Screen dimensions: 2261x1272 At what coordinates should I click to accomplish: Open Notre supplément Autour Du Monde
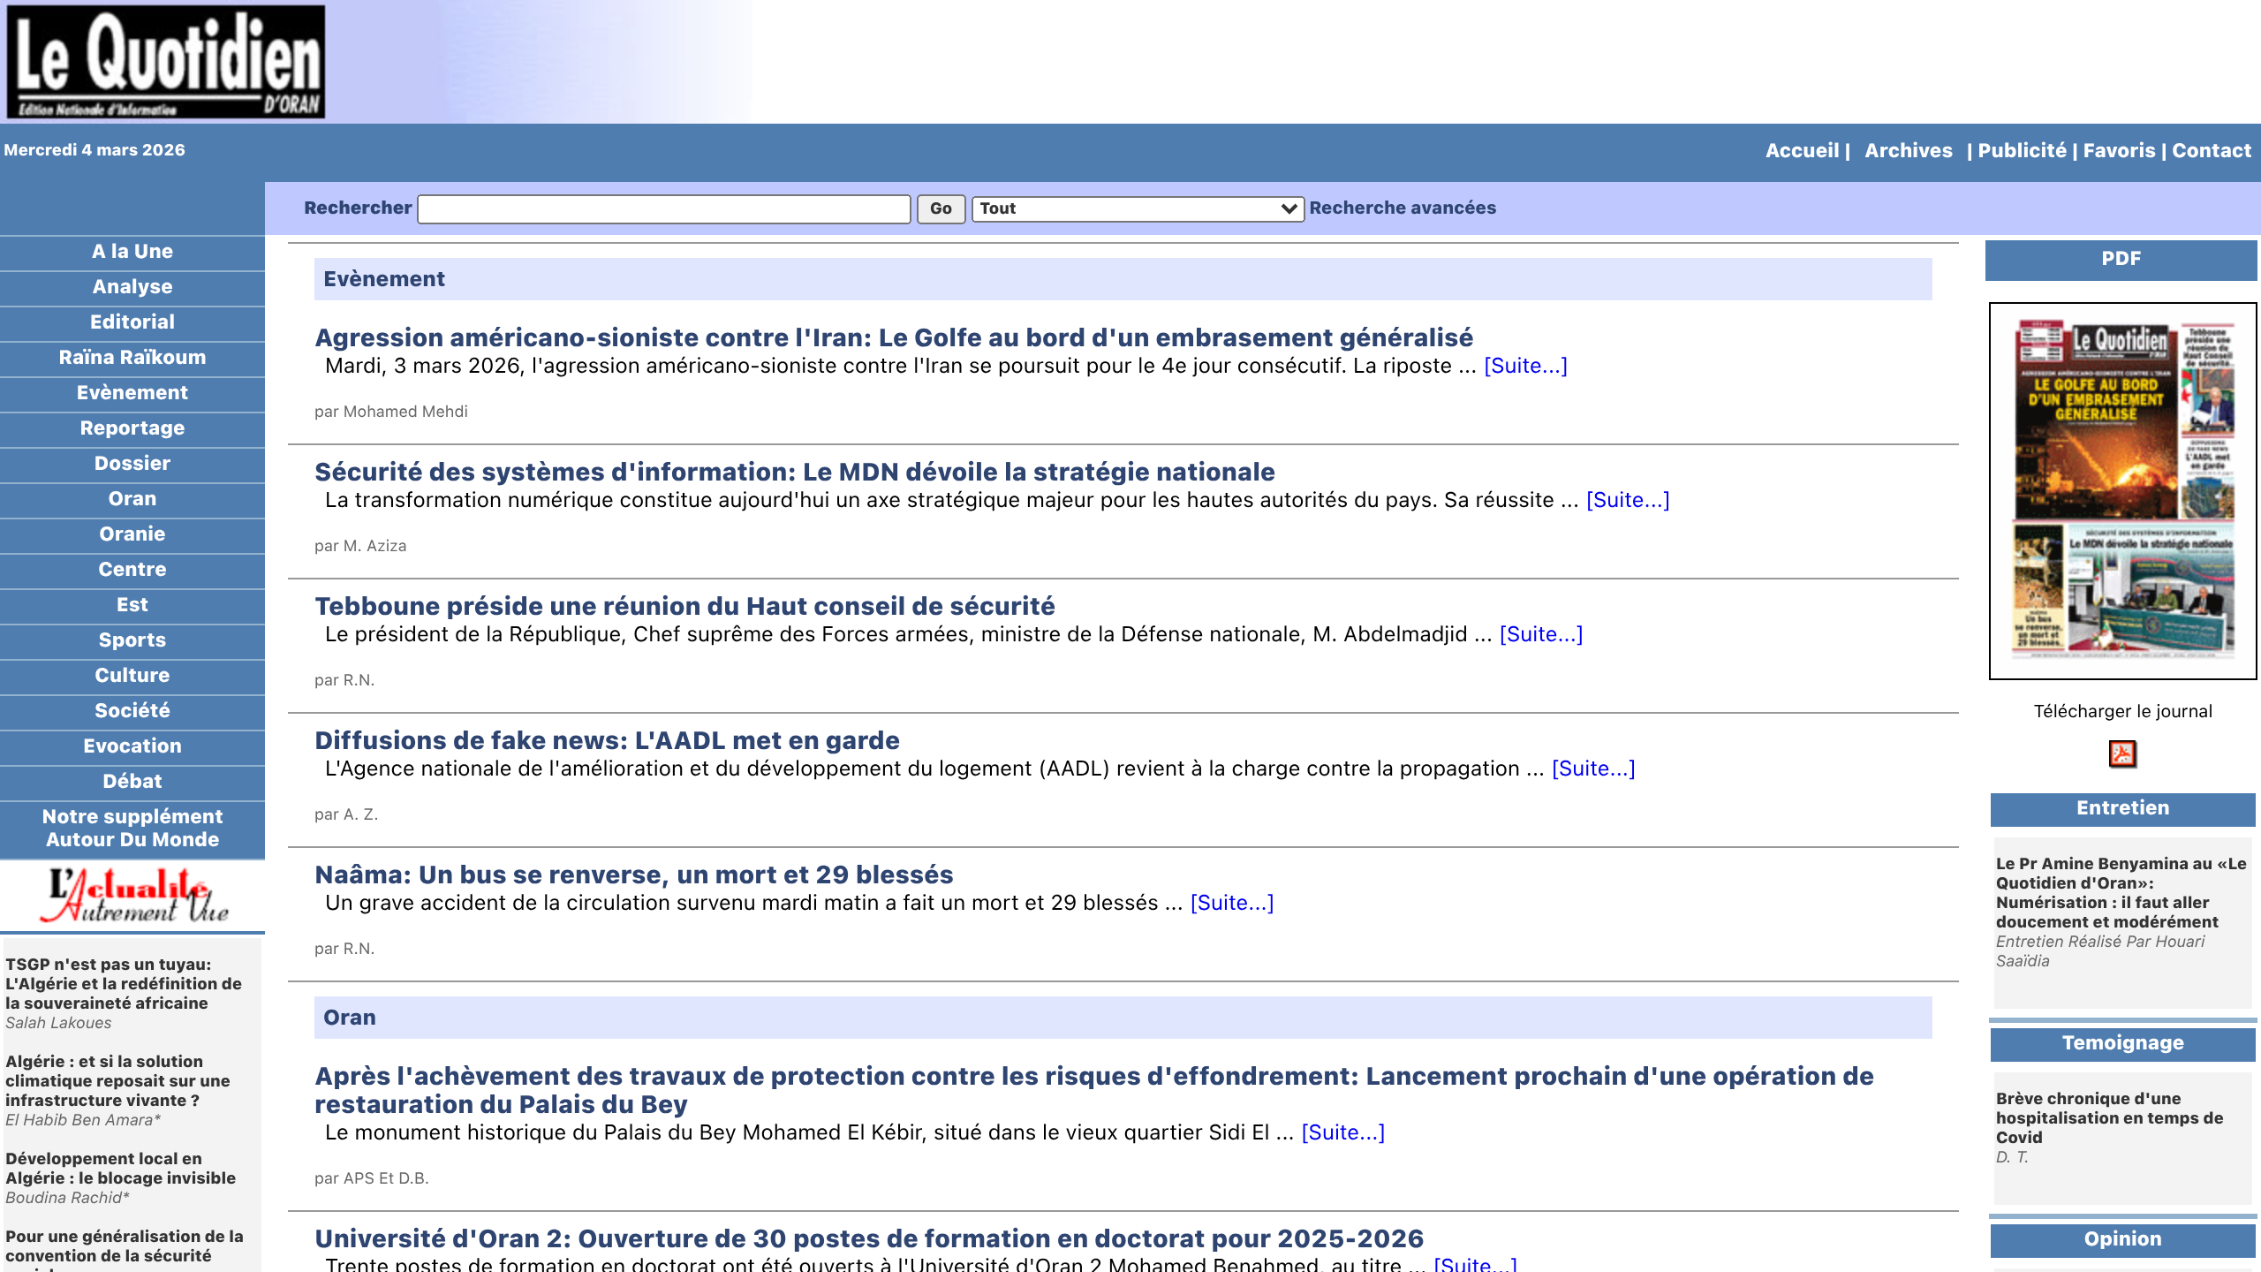pos(132,828)
